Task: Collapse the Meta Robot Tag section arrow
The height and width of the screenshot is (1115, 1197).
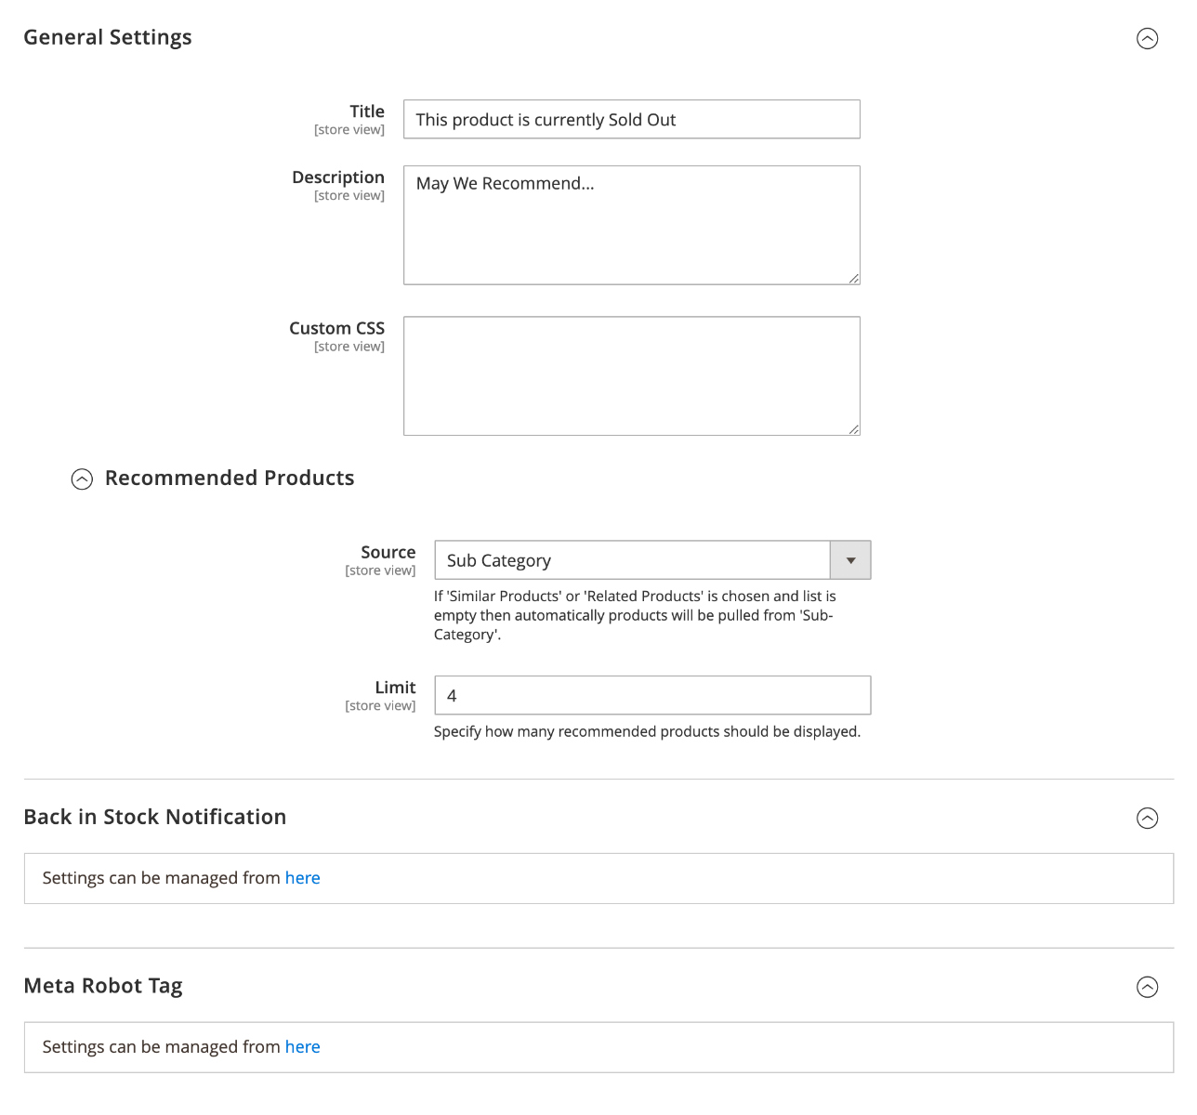Action: point(1148,987)
